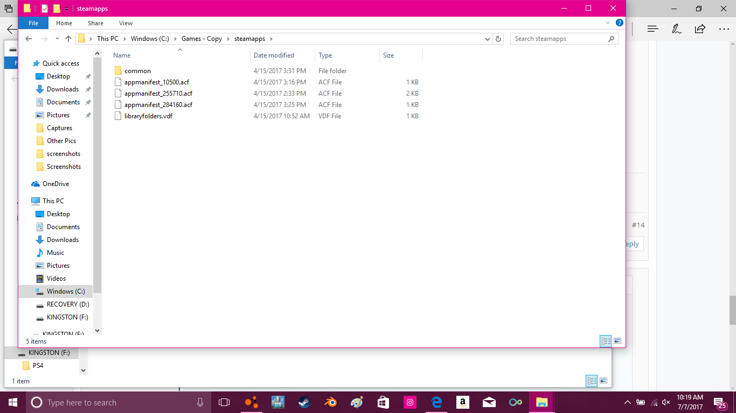
Task: Select appmanifest_284160.acf file
Action: click(x=158, y=105)
